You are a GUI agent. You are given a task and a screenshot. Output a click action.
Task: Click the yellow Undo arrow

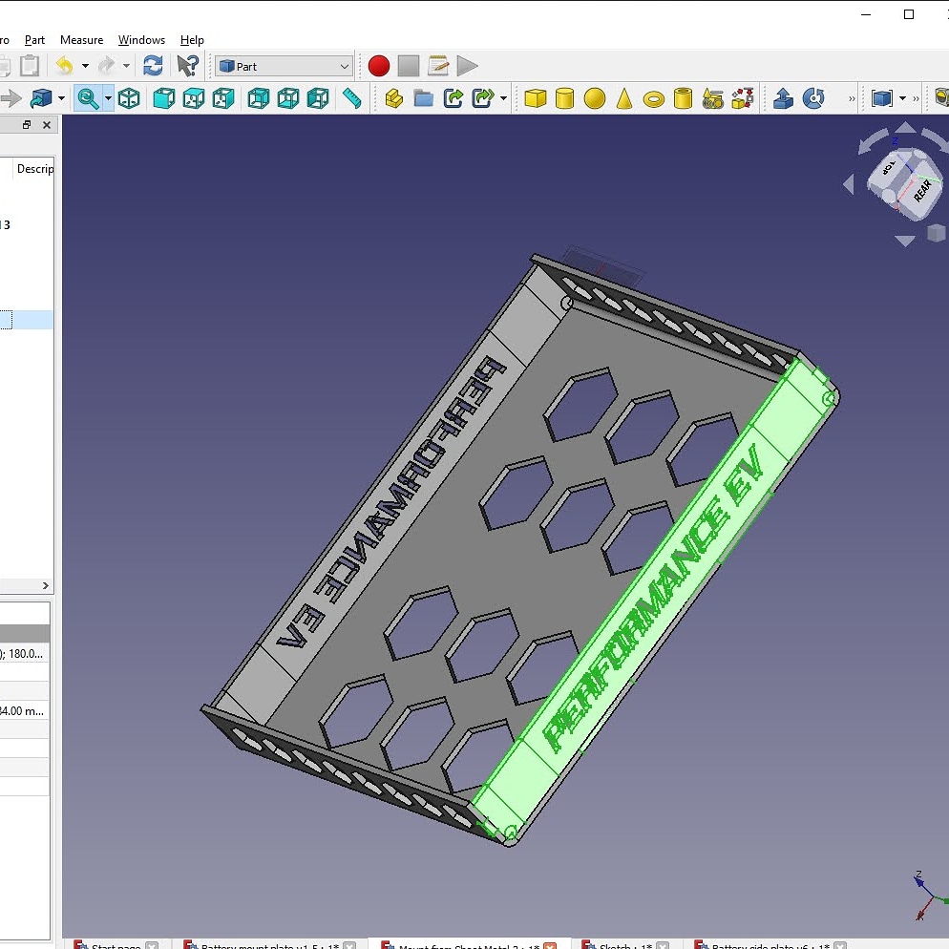(65, 66)
